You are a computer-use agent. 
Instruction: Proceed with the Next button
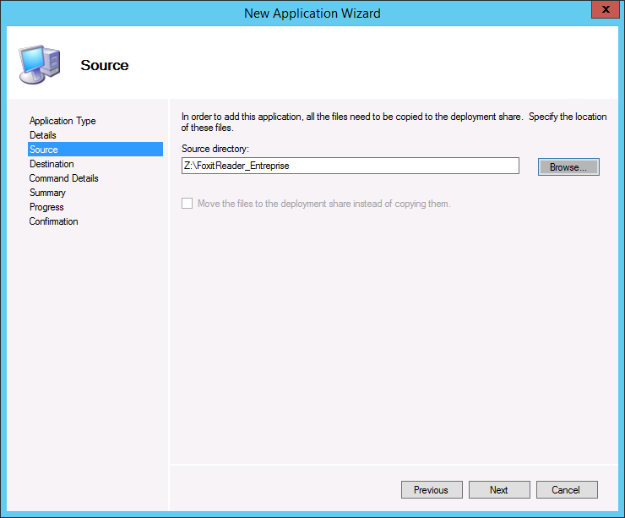coord(499,490)
